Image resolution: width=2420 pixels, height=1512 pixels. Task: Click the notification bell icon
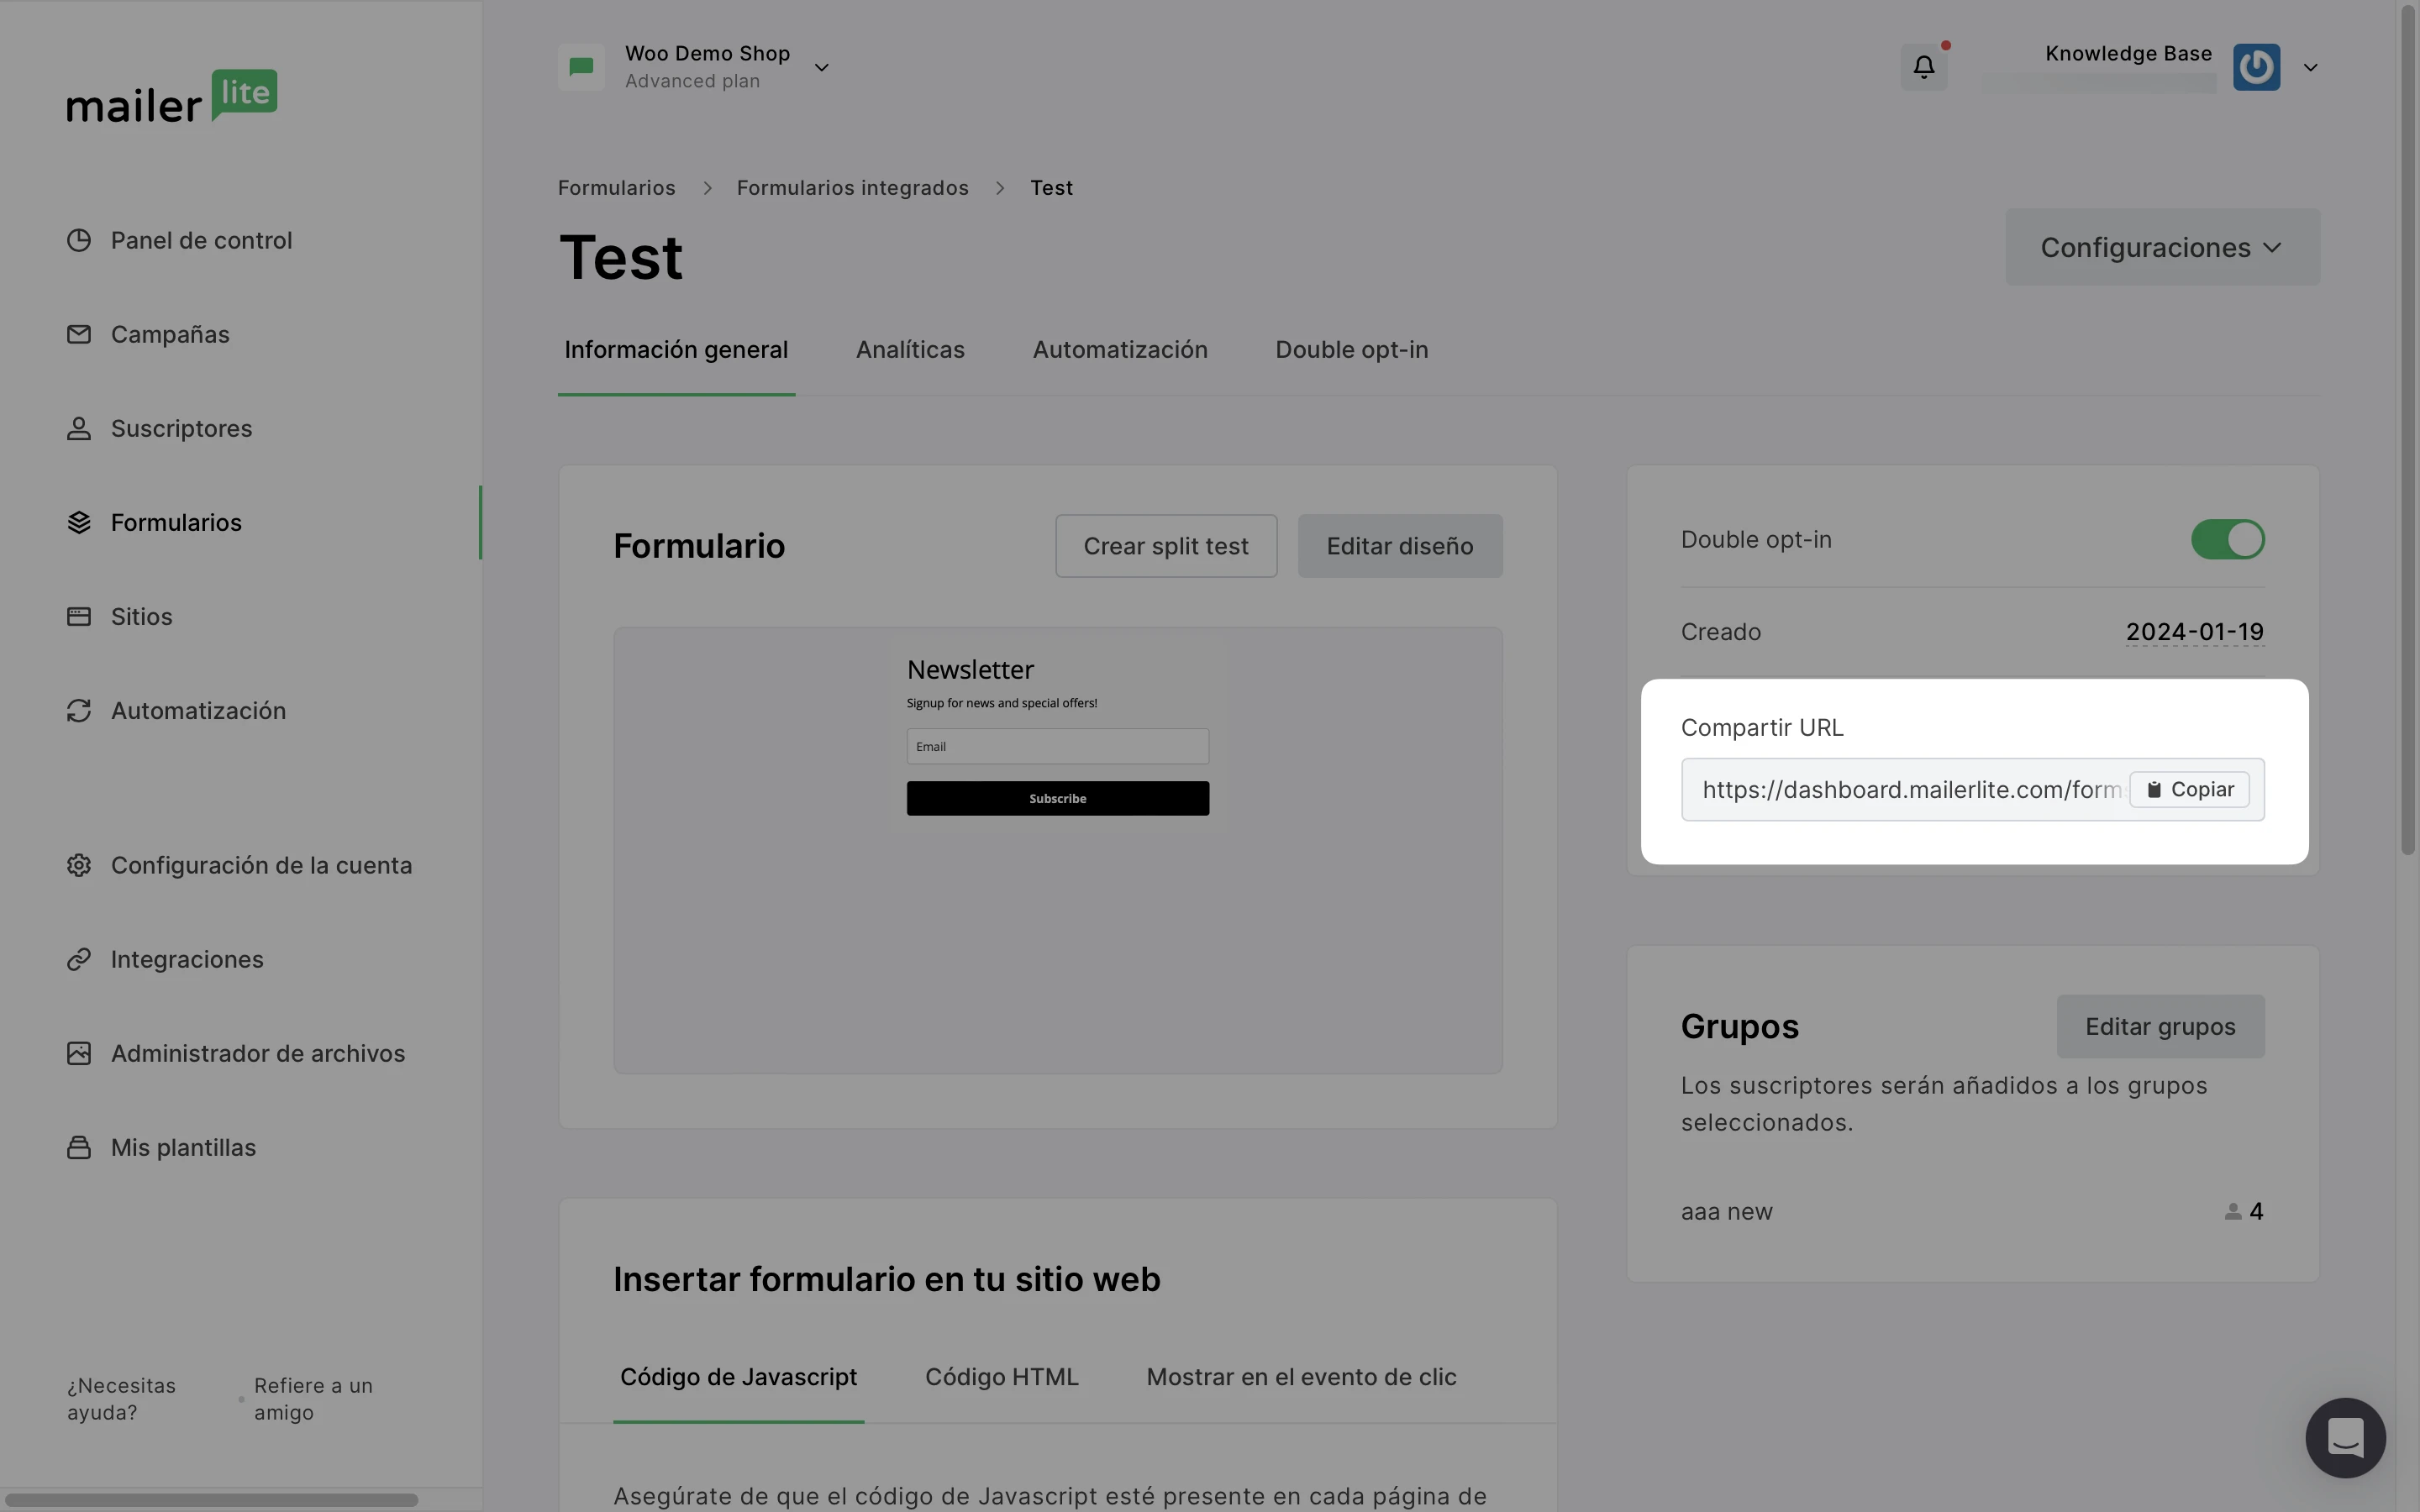coord(1923,67)
